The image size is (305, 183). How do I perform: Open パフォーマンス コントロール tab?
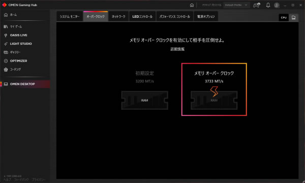click(175, 17)
